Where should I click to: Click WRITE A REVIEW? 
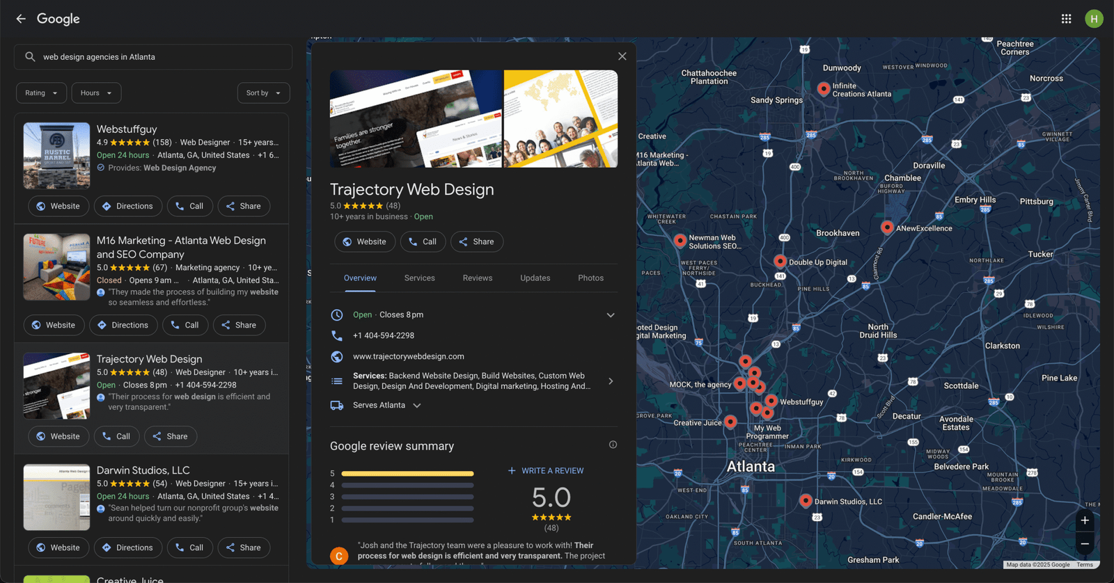(x=546, y=471)
